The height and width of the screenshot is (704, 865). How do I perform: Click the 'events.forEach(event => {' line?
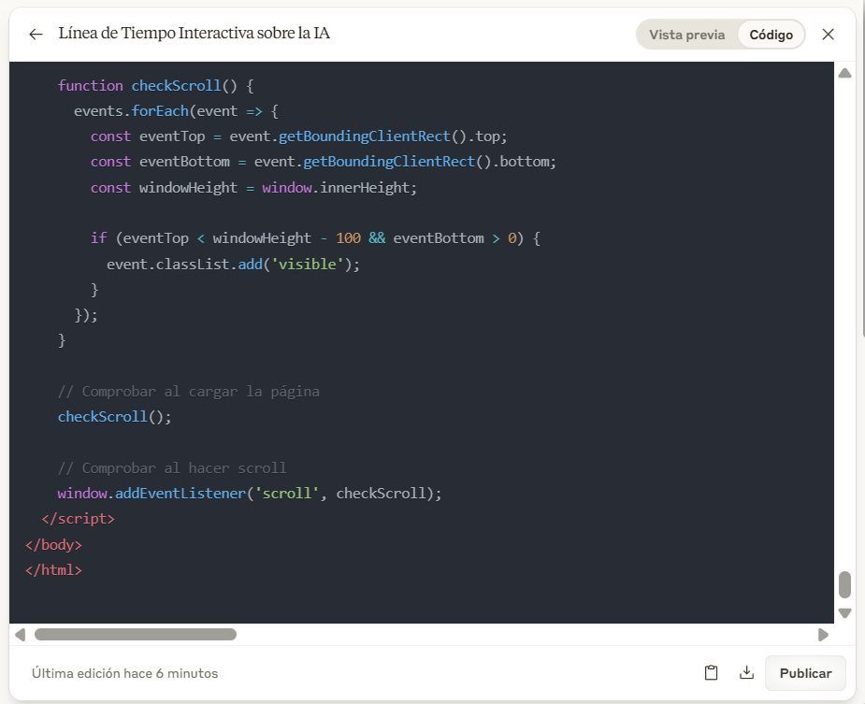click(176, 111)
